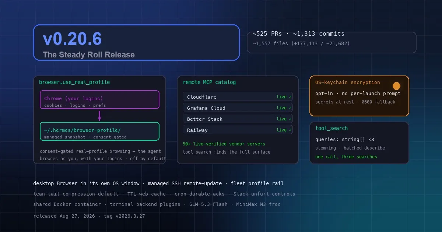Click the 'OS-keychain encryption' title
This screenshot has height=232, width=442.
click(348, 82)
